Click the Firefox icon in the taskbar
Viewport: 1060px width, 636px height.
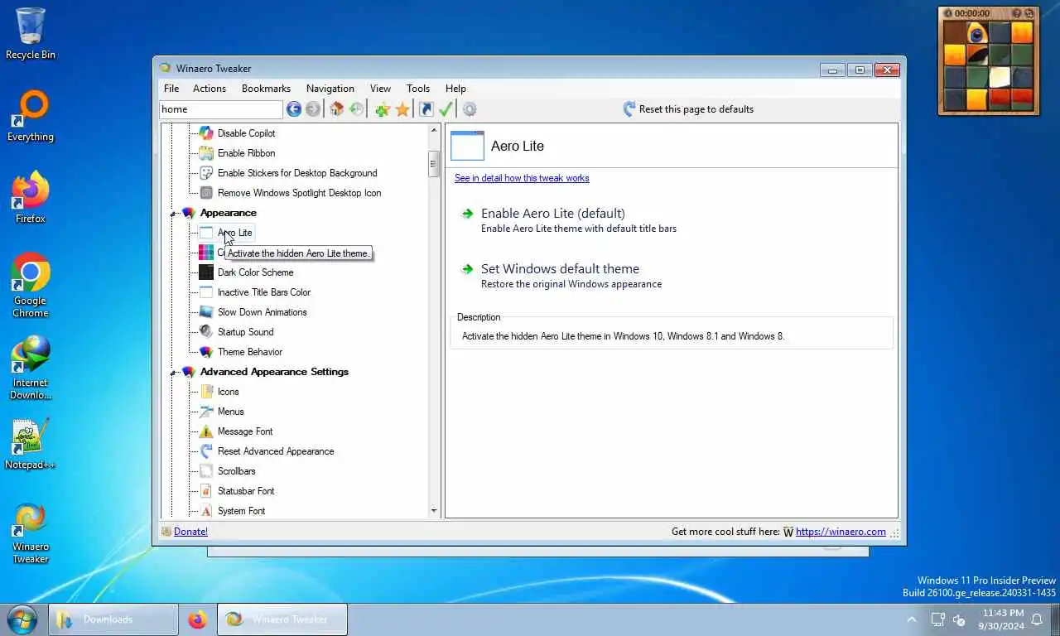(197, 619)
